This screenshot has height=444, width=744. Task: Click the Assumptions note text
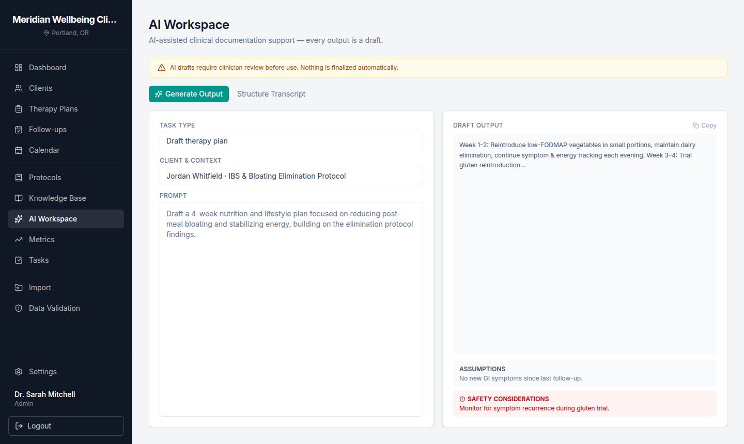coord(521,378)
